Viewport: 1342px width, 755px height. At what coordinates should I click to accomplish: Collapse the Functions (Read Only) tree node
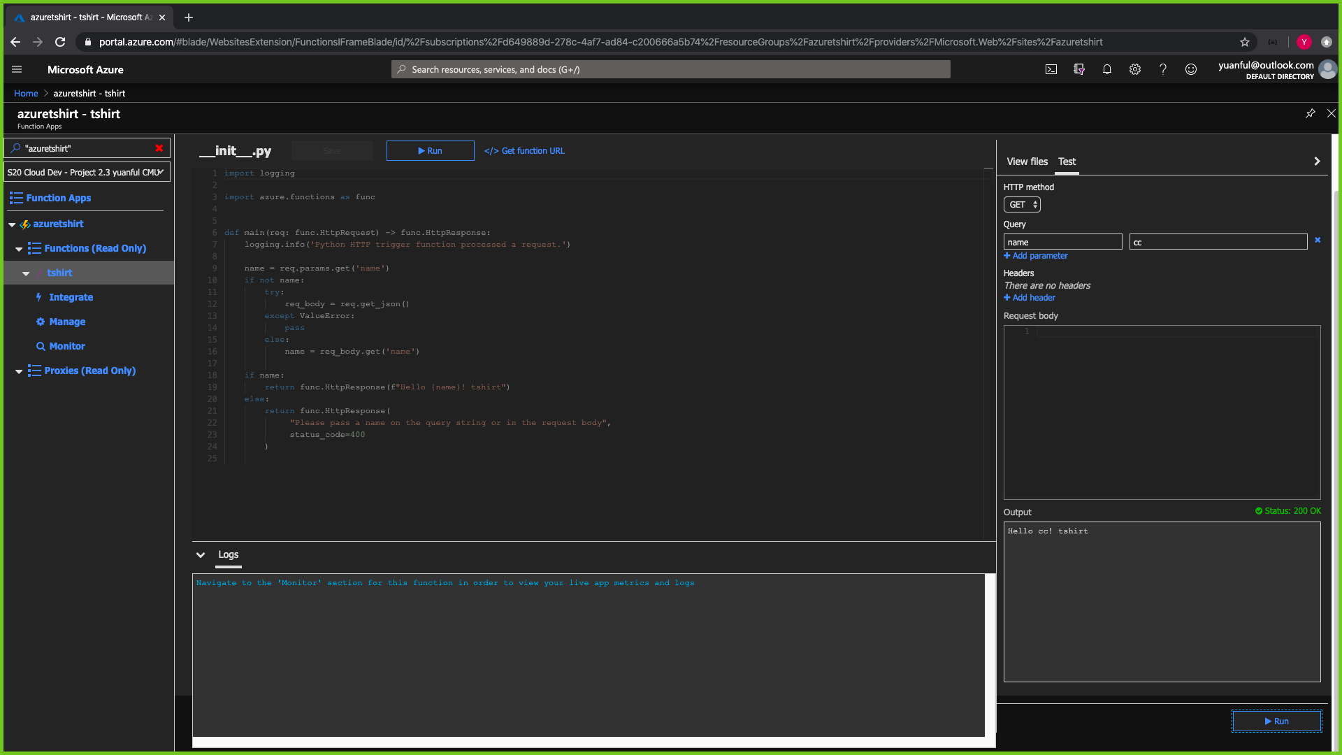coord(20,248)
